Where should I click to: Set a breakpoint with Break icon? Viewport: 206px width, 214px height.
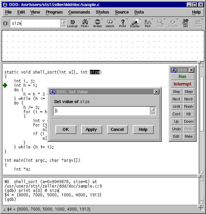coord(97,23)
